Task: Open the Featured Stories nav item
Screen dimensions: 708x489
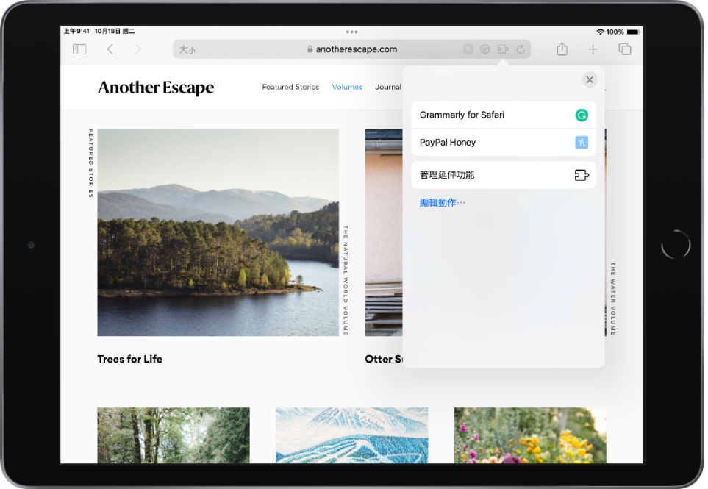Action: coord(290,87)
